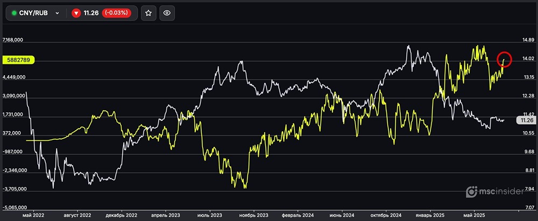Click the 1,731,000 left axis value
Image resolution: width=538 pixels, height=221 pixels.
(13, 115)
